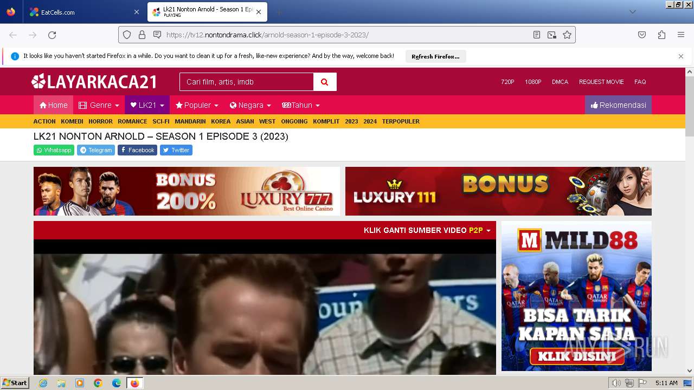The width and height of the screenshot is (694, 390).
Task: Open the Pocket save icon
Action: [x=642, y=35]
